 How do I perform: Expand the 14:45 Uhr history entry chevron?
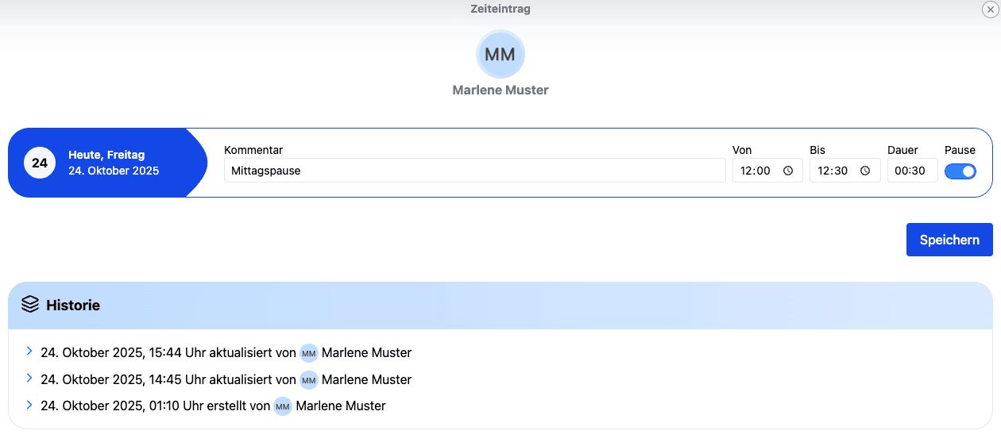coord(29,378)
